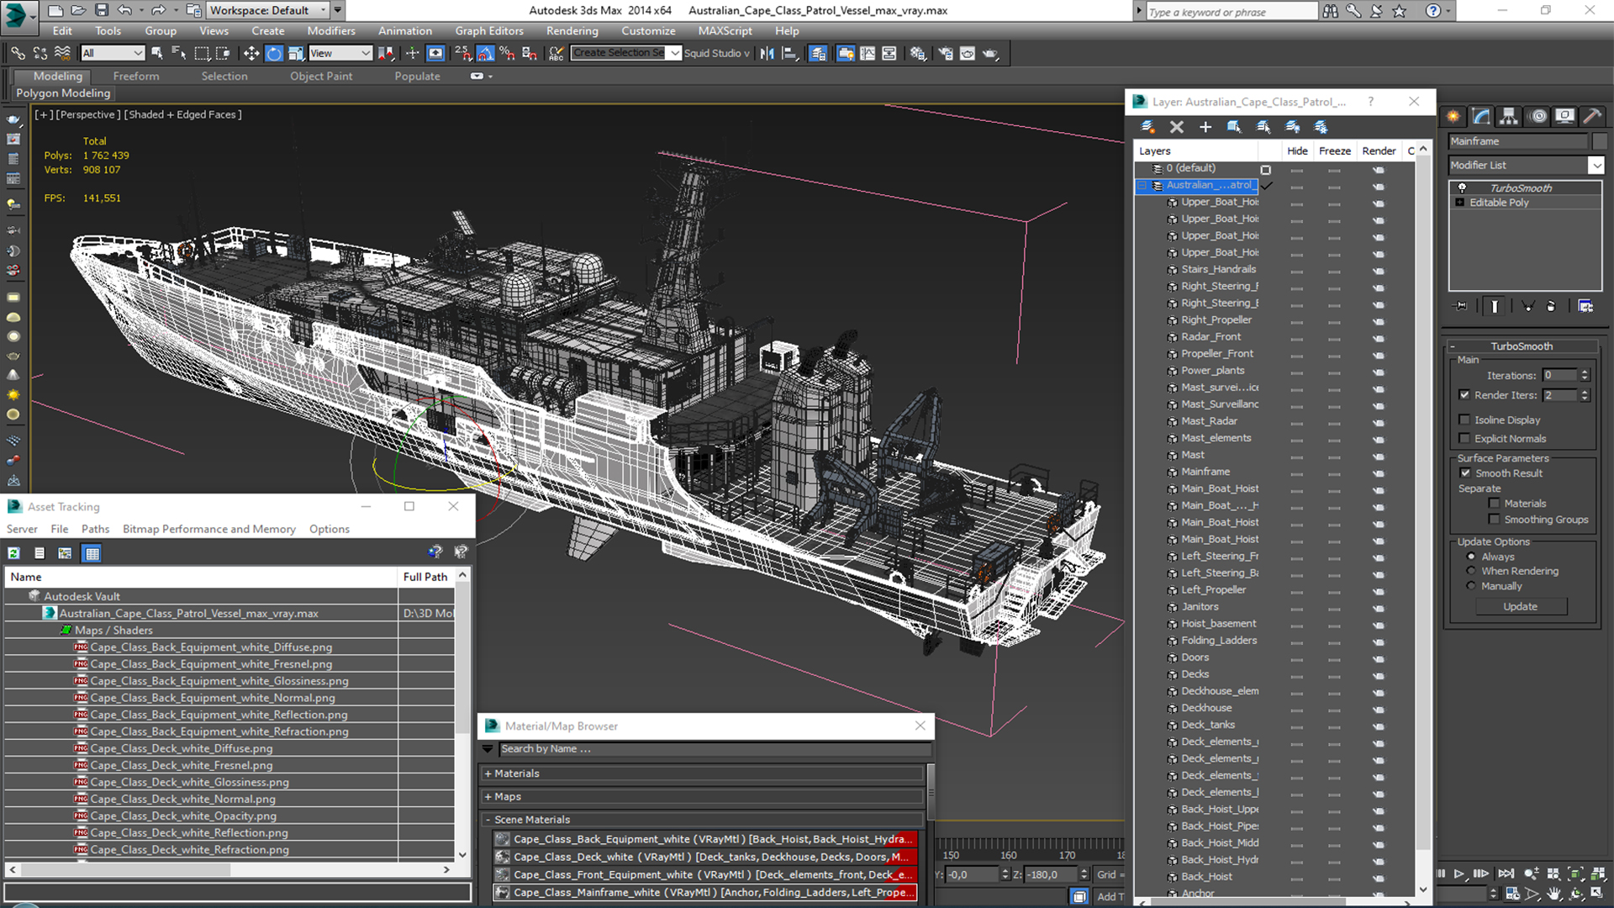Switch to the Object Paint ribbon tab

[x=321, y=77]
